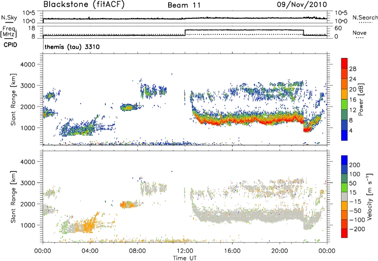Click the "10^0" tick beside N.Search

tap(341, 21)
